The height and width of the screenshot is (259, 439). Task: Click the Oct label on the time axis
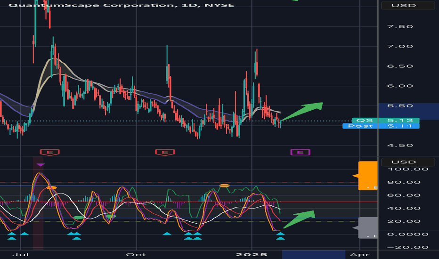(136, 254)
